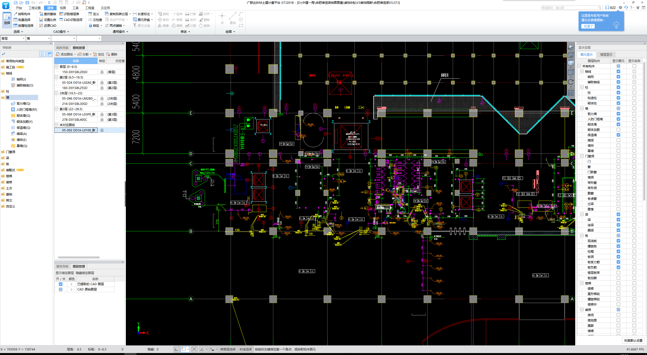647x355 pixels.
Task: Select 砌体墙(Q) in navigation tree
Action: click(x=23, y=115)
